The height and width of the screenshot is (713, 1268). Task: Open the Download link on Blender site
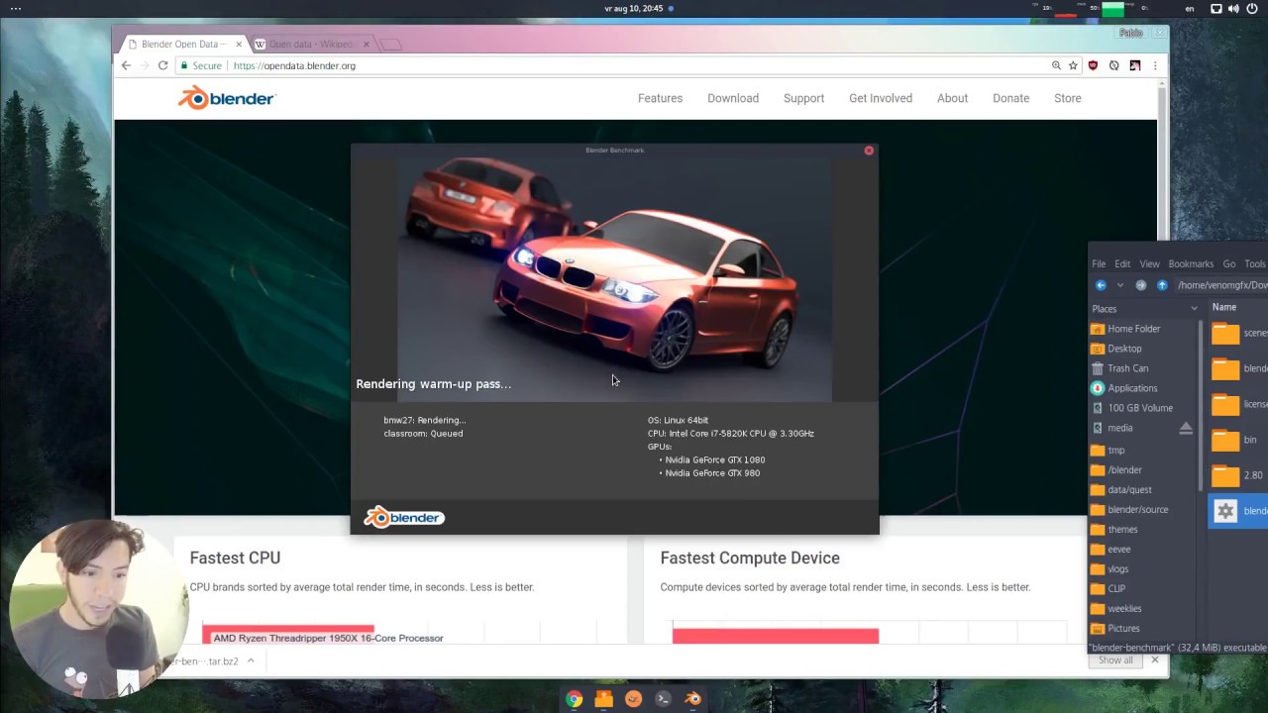733,98
